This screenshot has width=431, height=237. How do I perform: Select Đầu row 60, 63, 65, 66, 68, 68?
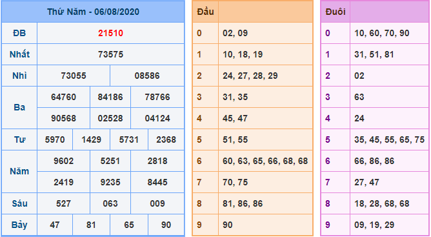coord(265,161)
